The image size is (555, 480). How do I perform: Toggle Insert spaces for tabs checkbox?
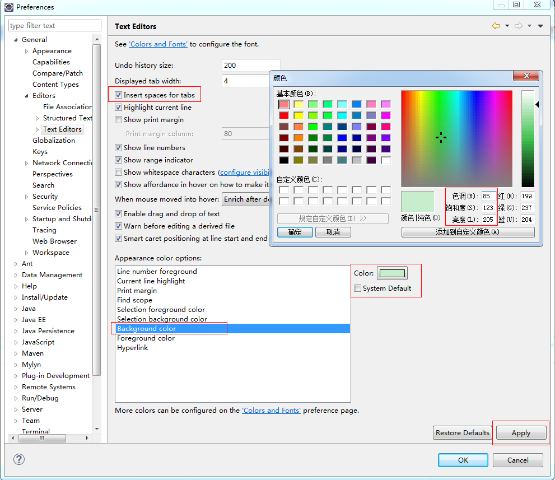(x=119, y=95)
